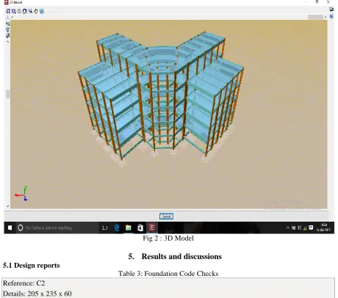Screen dimensions: 338x298
Task: Click the axes icon atop the left sidebar
Action: point(7,18)
